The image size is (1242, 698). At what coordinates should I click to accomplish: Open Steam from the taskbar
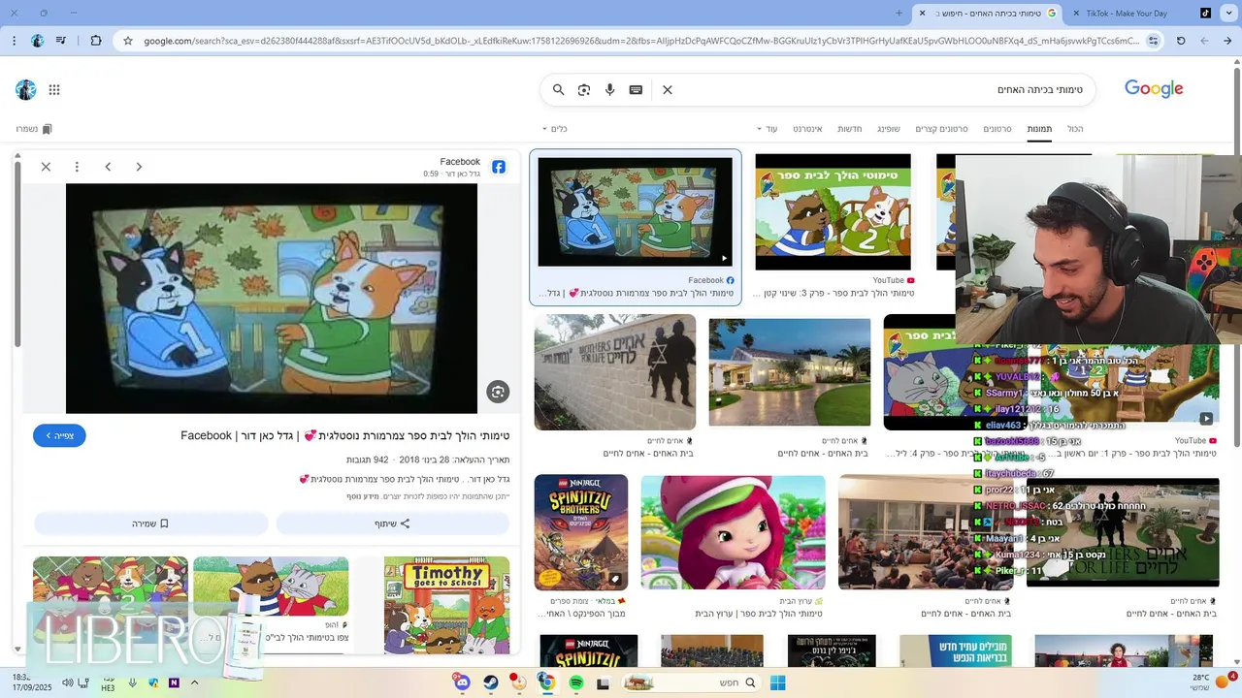click(491, 682)
